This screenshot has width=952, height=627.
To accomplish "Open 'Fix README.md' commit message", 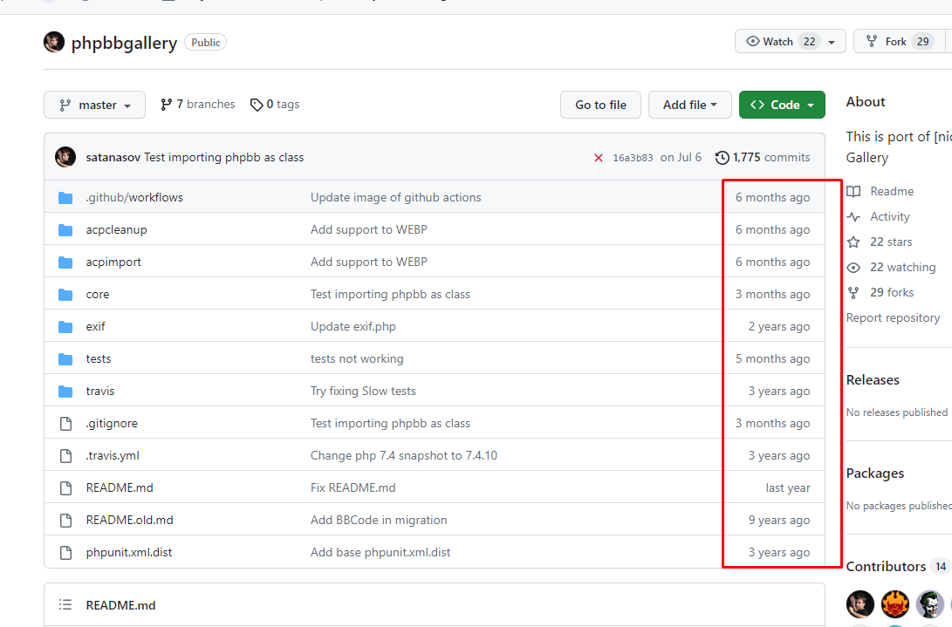I will click(353, 487).
